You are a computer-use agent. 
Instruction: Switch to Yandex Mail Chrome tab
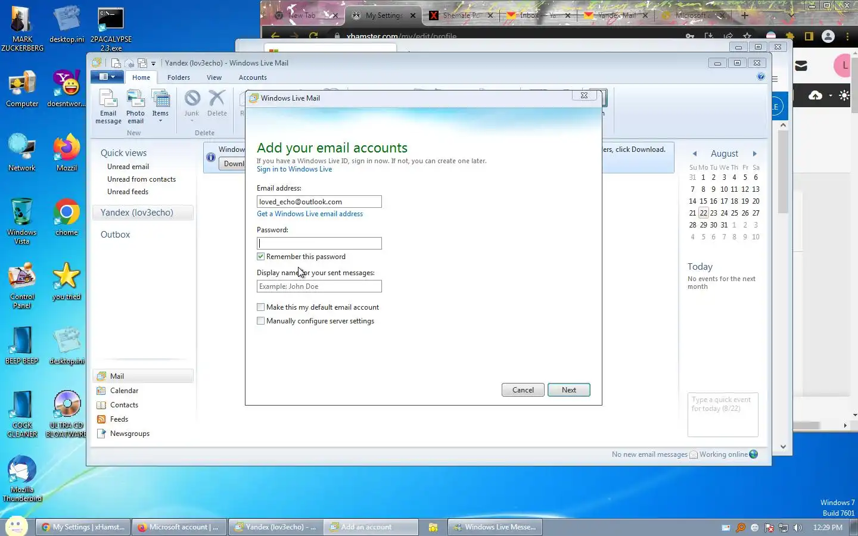point(617,15)
